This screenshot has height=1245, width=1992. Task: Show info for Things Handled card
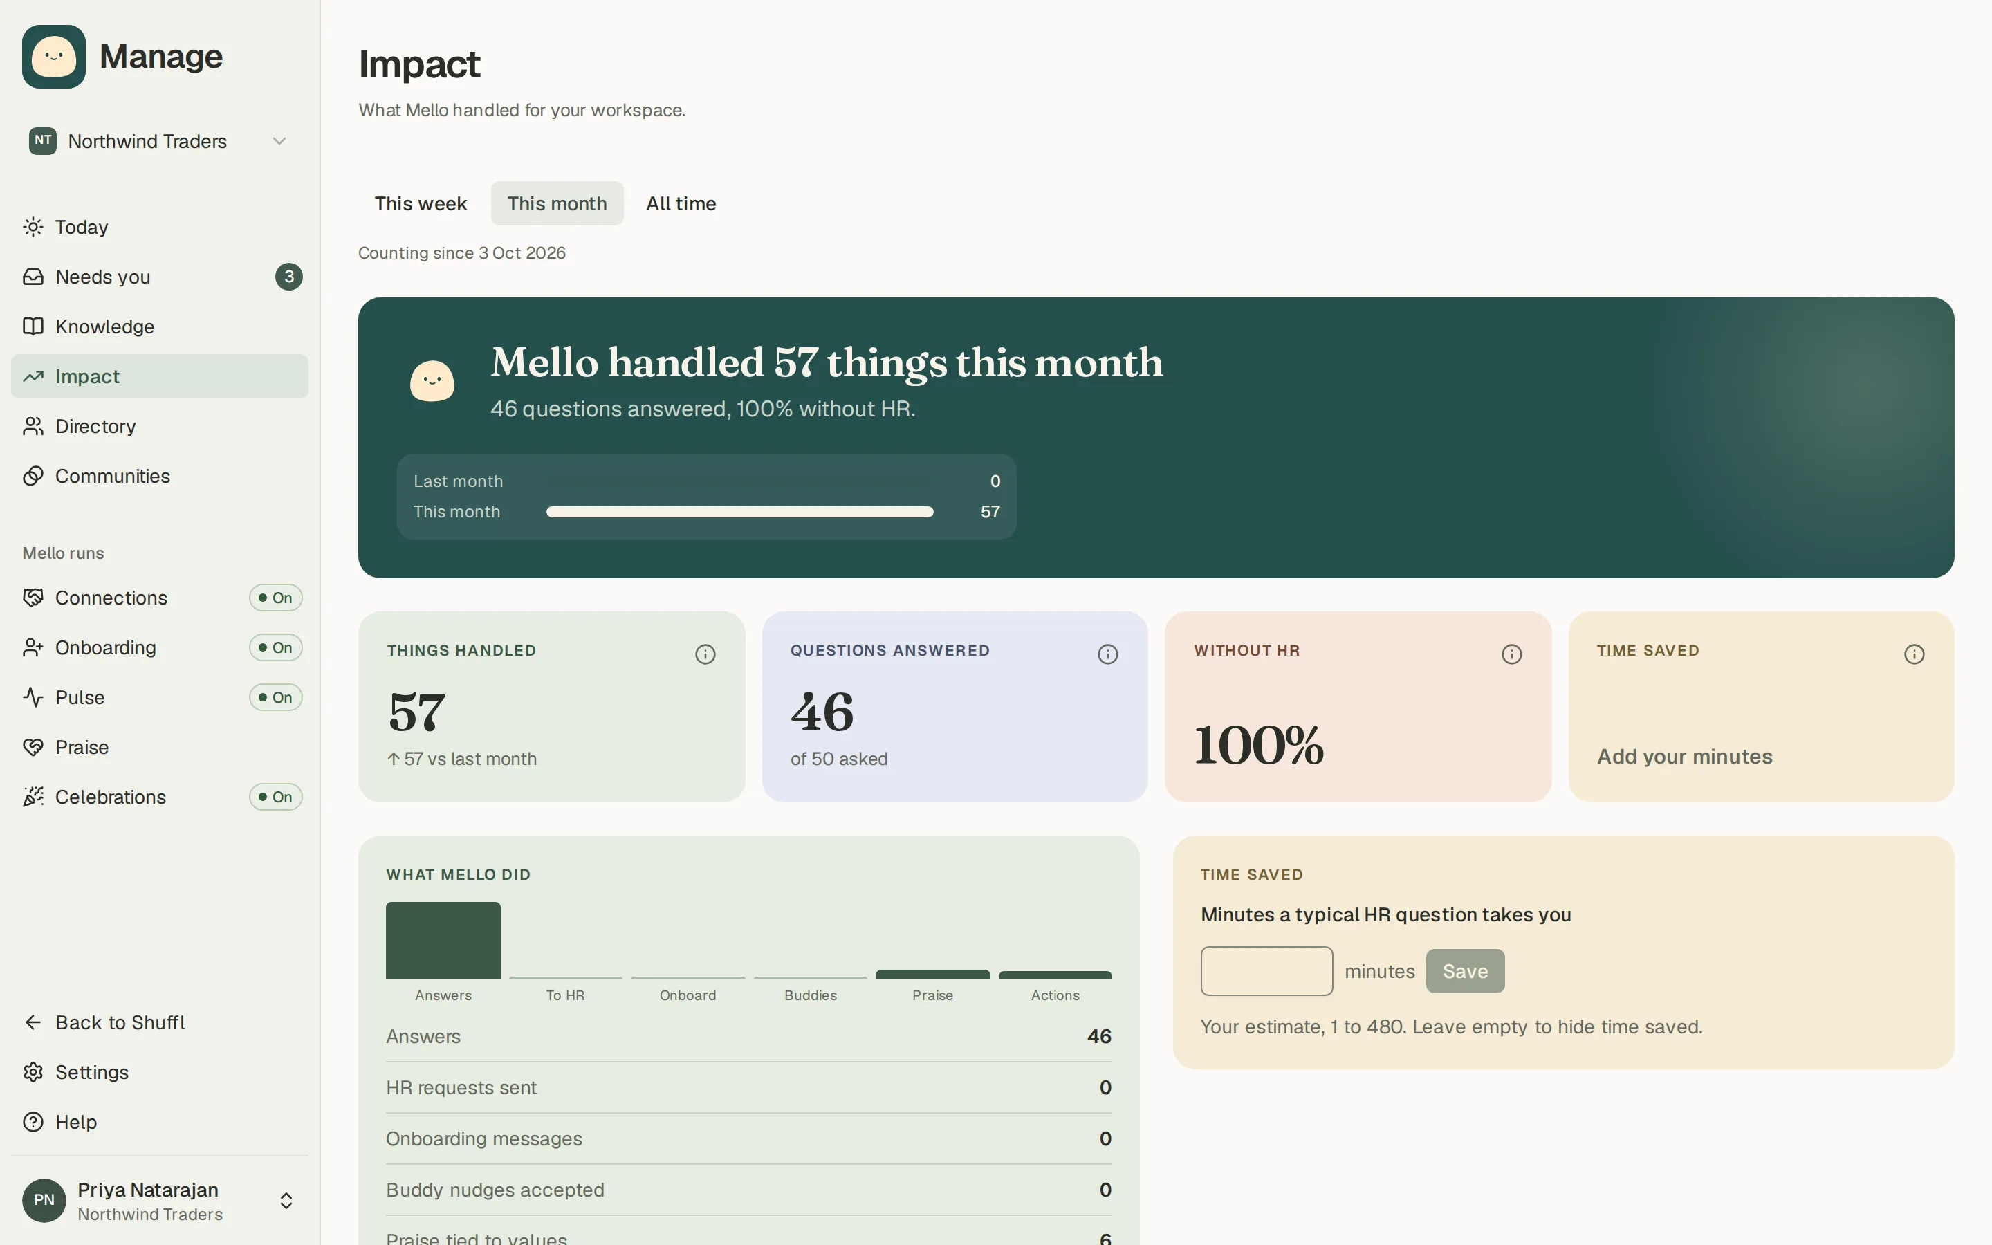click(705, 654)
